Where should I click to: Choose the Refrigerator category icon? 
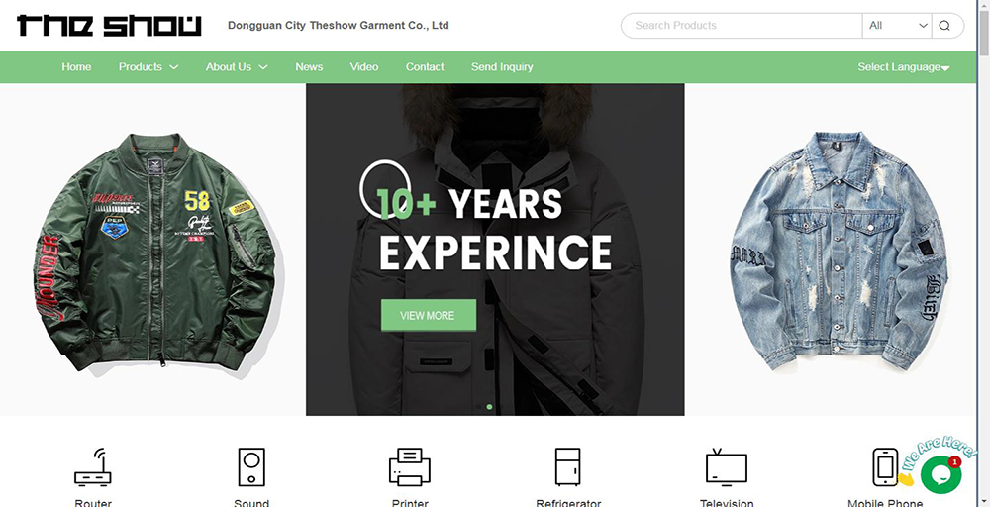point(567,467)
